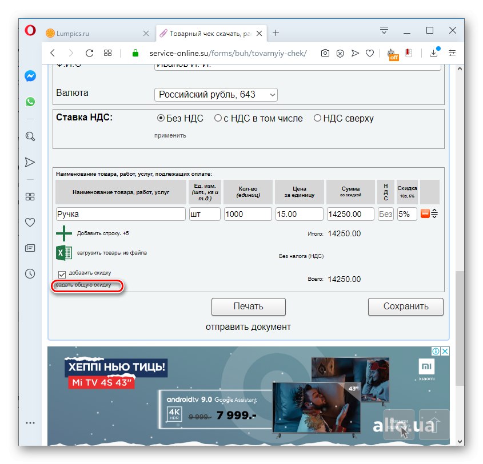The height and width of the screenshot is (464, 483).
Task: Click the Сохранить button
Action: tap(406, 306)
